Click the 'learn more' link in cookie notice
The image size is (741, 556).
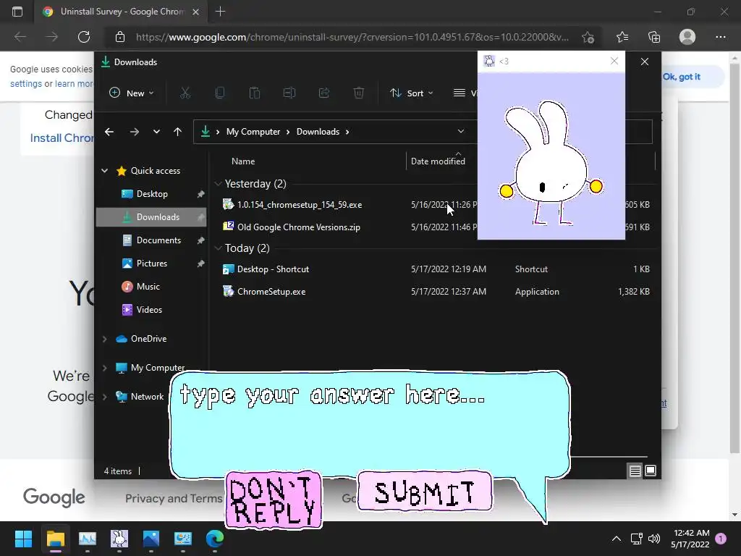click(74, 84)
